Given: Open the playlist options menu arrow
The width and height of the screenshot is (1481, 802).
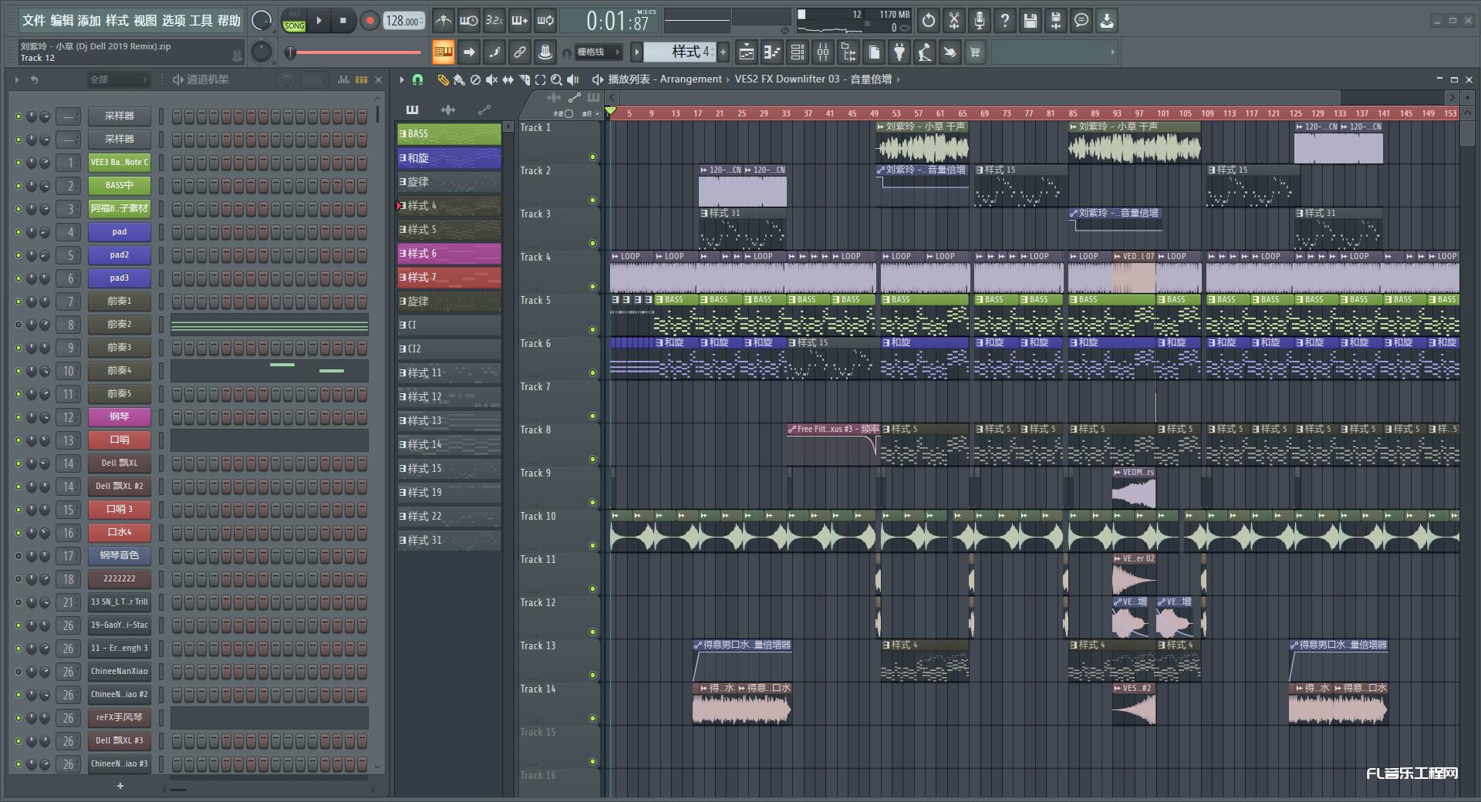Looking at the screenshot, I should click(x=402, y=79).
